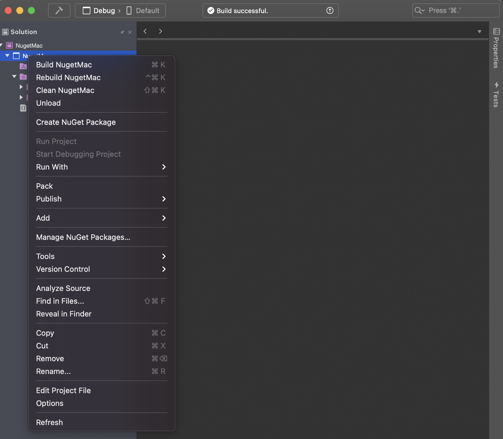Focus the search field in toolbar

(456, 10)
